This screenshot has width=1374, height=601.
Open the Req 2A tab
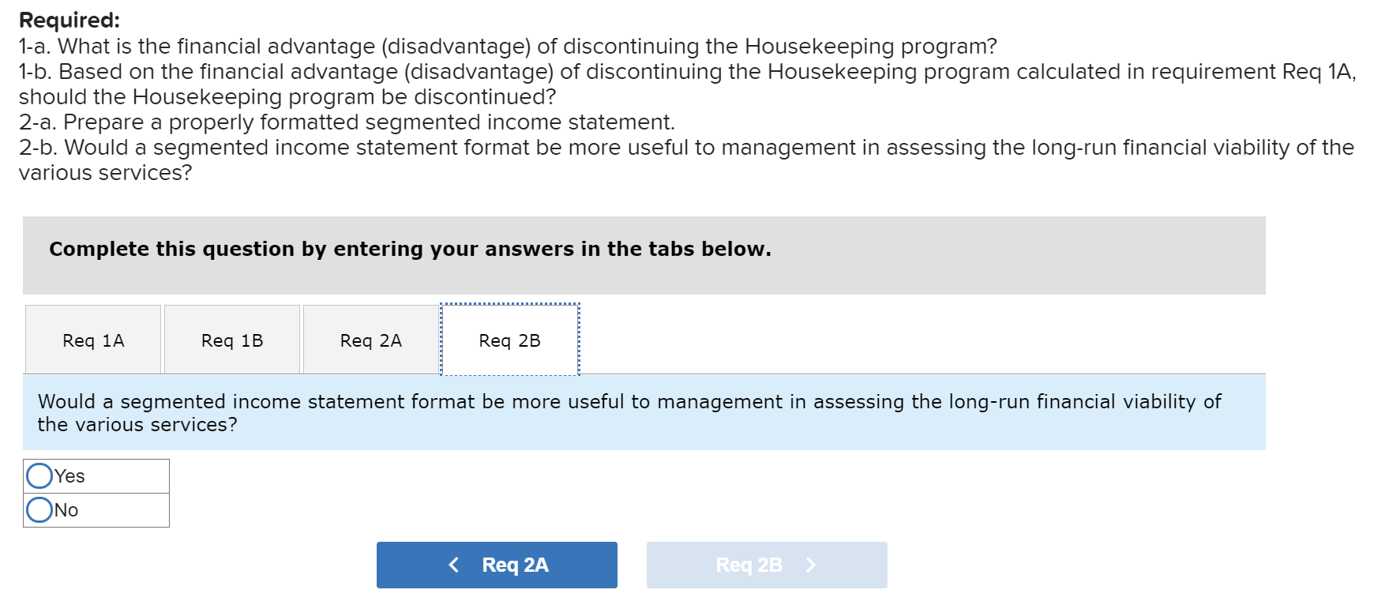click(370, 339)
